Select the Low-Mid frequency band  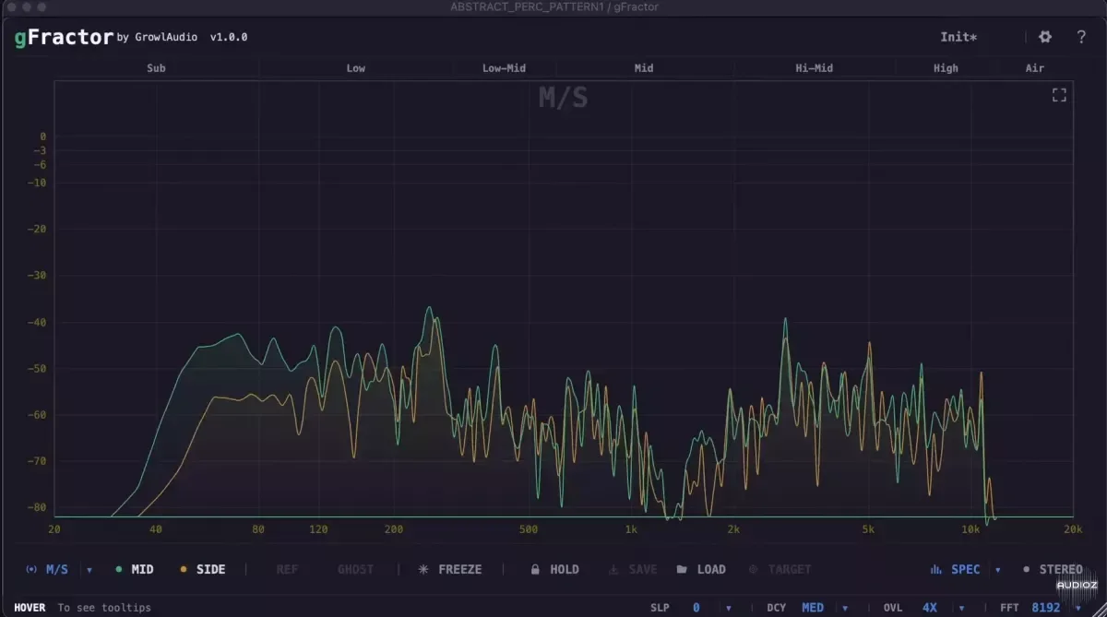[504, 67]
